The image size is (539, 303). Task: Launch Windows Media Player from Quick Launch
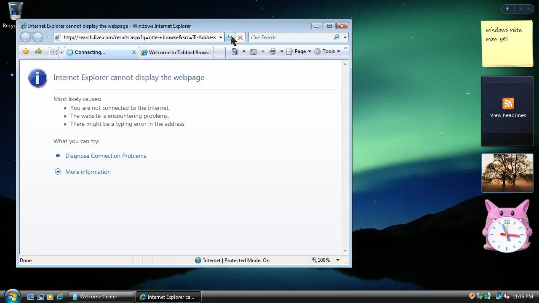pos(50,297)
